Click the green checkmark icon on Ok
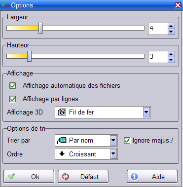The height and width of the screenshot is (187, 183). (11, 176)
